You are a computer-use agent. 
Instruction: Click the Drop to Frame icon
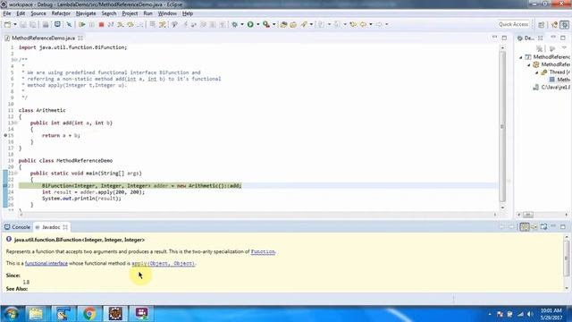153,24
